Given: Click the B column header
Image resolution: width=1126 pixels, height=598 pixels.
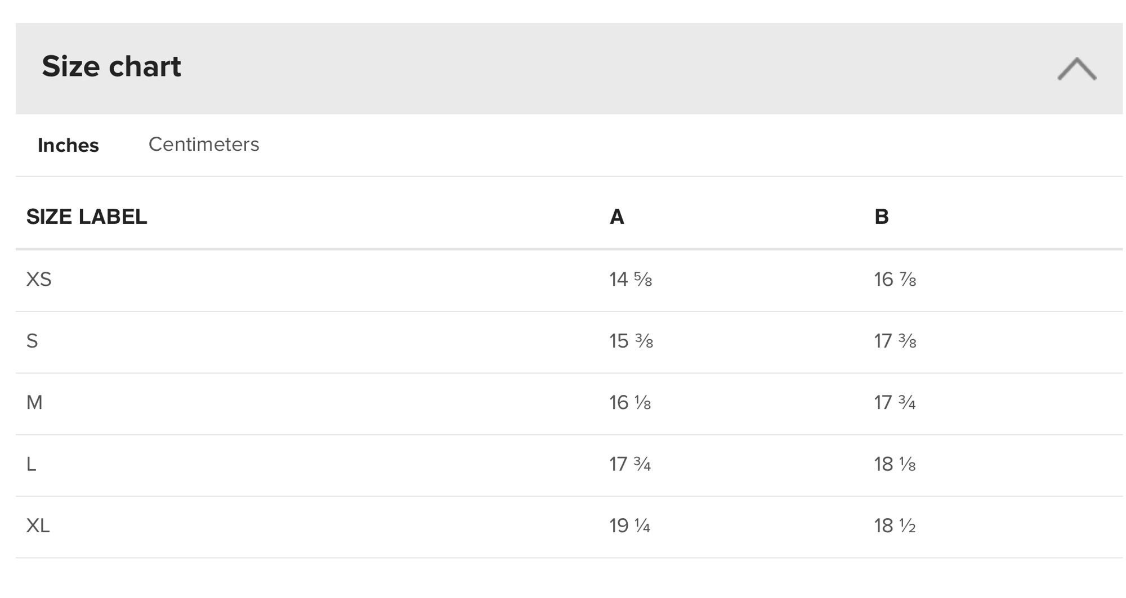Looking at the screenshot, I should pyautogui.click(x=882, y=217).
